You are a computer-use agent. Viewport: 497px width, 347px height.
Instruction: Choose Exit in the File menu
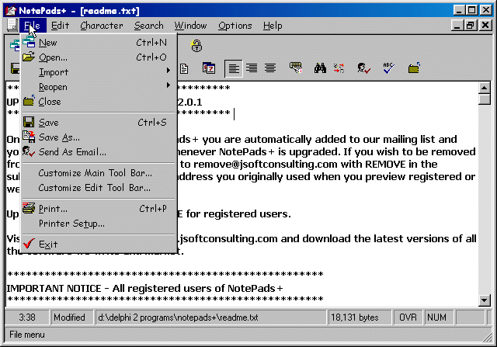[99, 245]
